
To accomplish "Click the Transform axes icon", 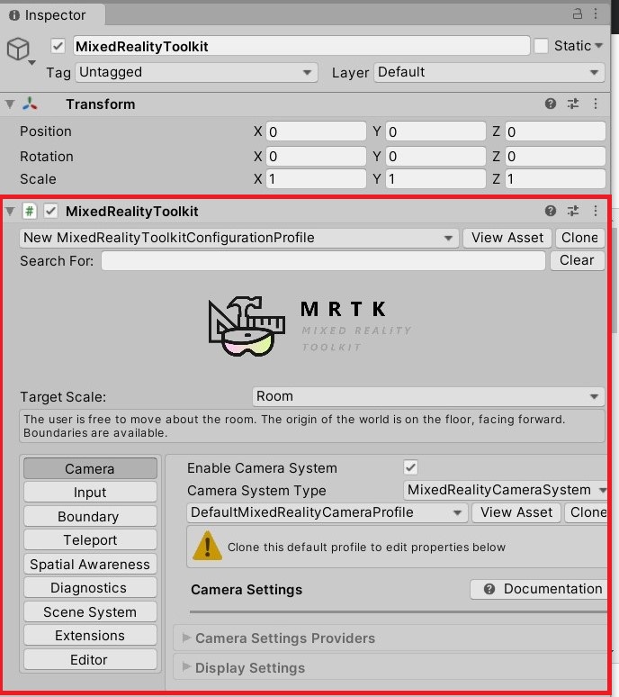I will [x=30, y=104].
